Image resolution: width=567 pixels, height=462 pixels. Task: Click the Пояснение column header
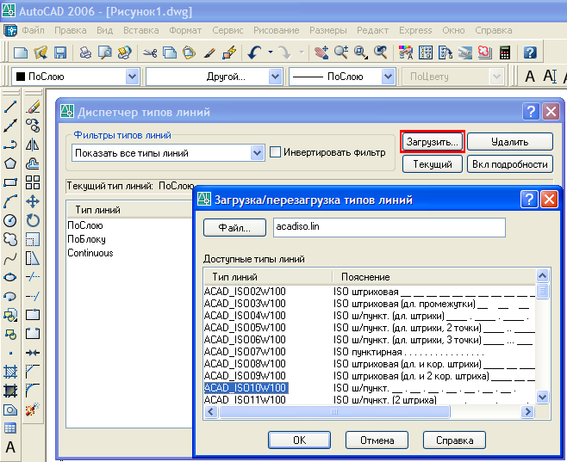click(433, 277)
